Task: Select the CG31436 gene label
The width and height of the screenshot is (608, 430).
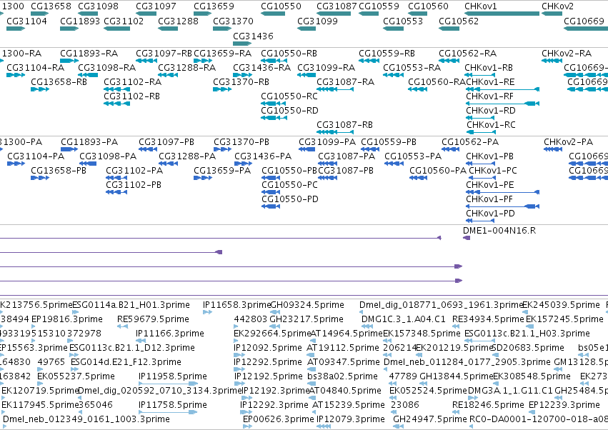Action: pyautogui.click(x=253, y=36)
